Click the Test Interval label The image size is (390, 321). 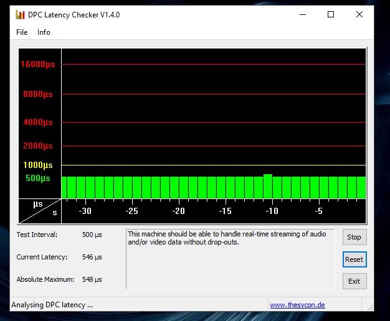(37, 235)
